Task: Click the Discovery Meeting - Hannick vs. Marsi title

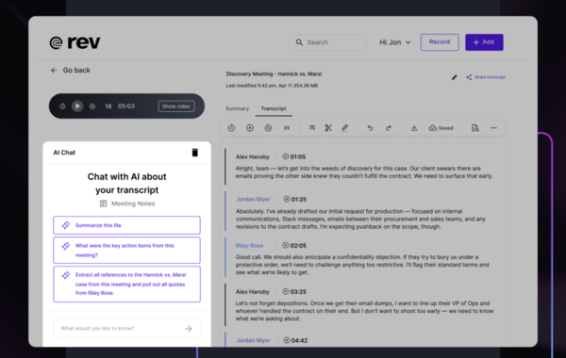Action: coord(274,73)
